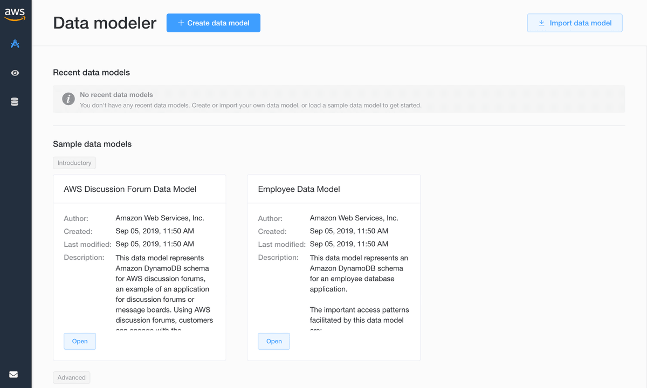The image size is (647, 388).
Task: Open the AWS Discussion Forum Data Model
Action: 80,341
